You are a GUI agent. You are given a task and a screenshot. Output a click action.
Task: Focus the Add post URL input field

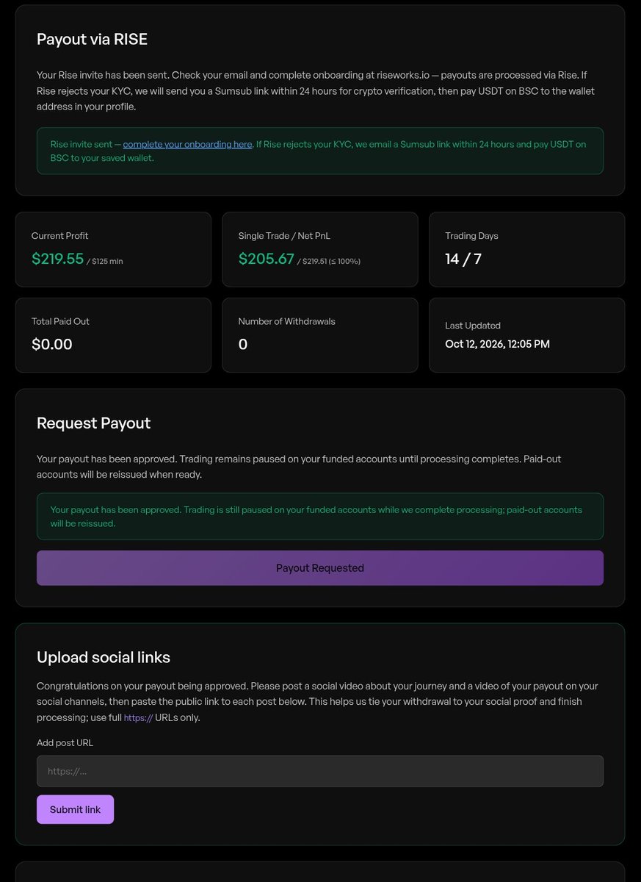320,771
